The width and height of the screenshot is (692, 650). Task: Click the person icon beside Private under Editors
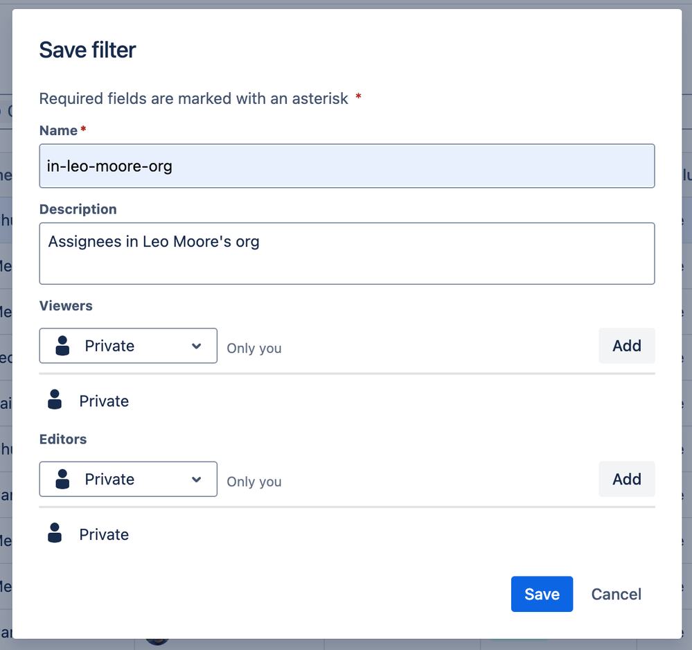point(55,534)
